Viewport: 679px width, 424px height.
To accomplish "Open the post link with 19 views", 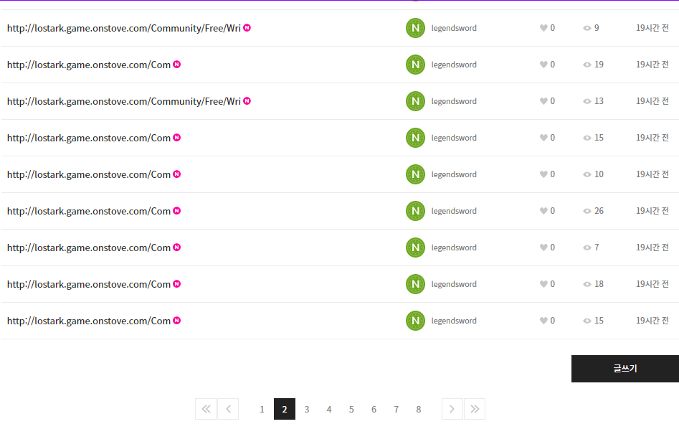I will (x=89, y=65).
